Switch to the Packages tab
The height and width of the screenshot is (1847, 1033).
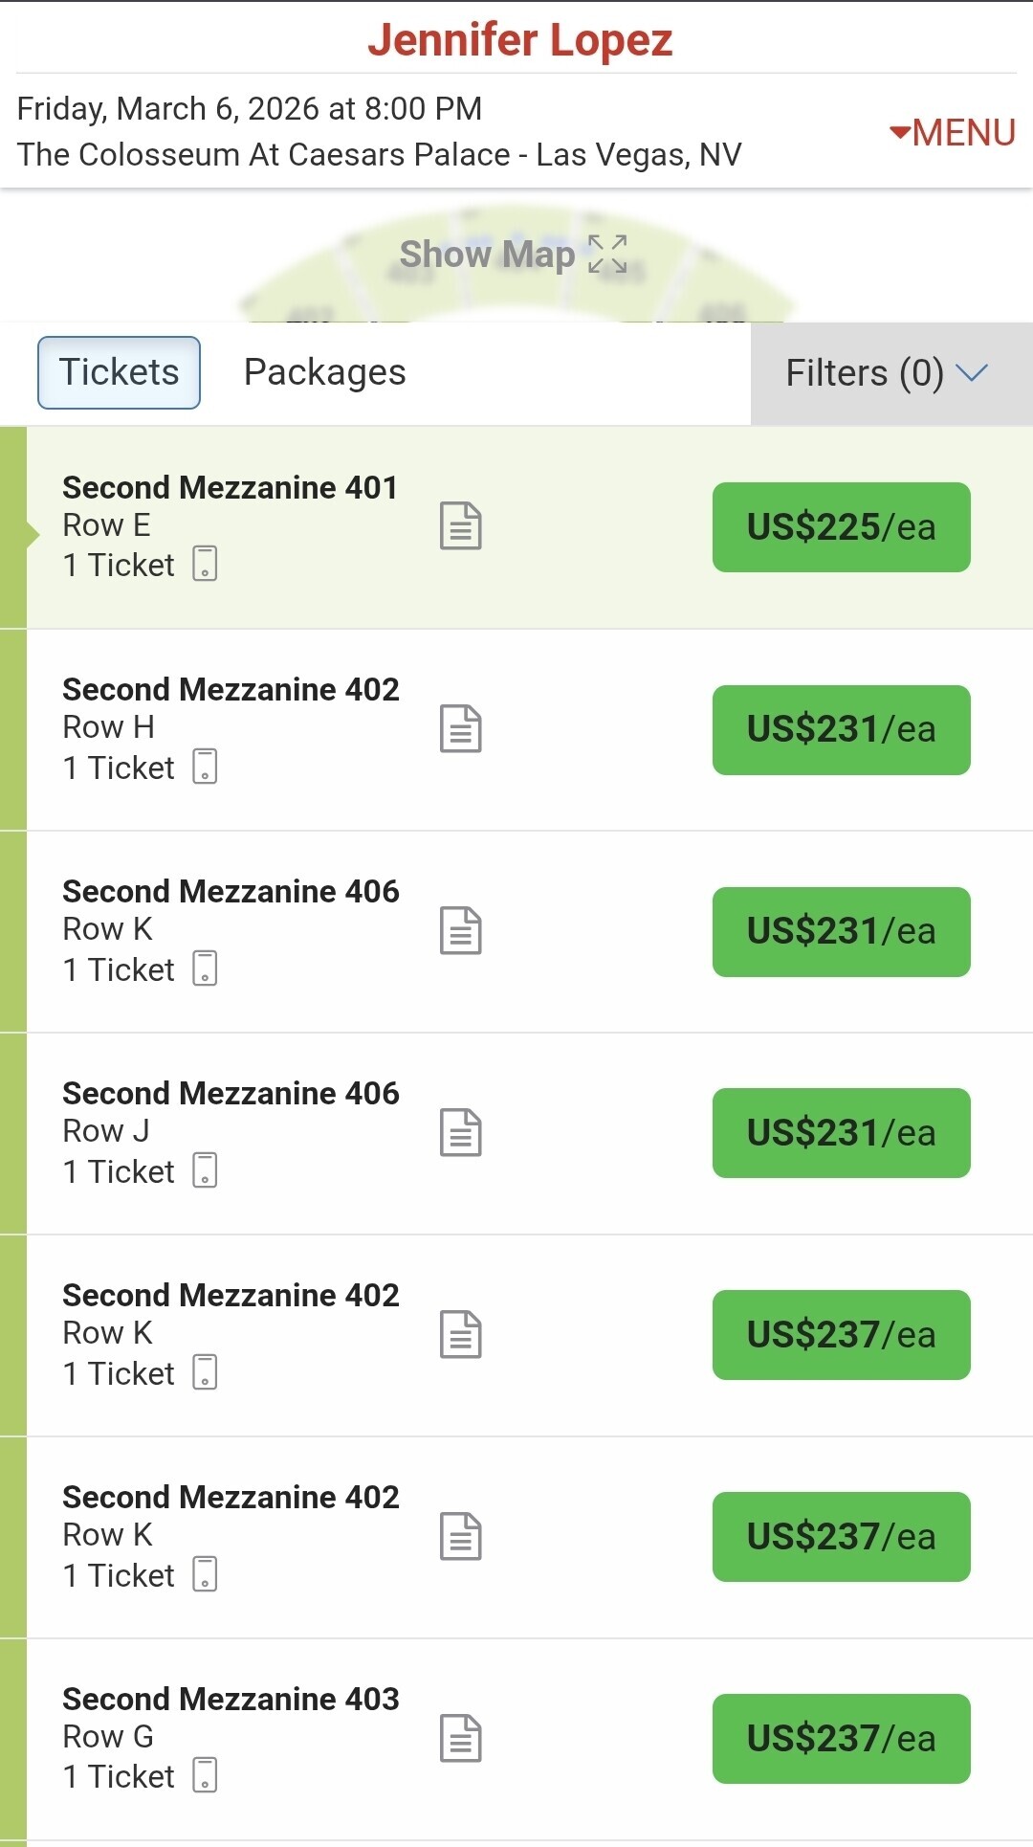tap(325, 372)
